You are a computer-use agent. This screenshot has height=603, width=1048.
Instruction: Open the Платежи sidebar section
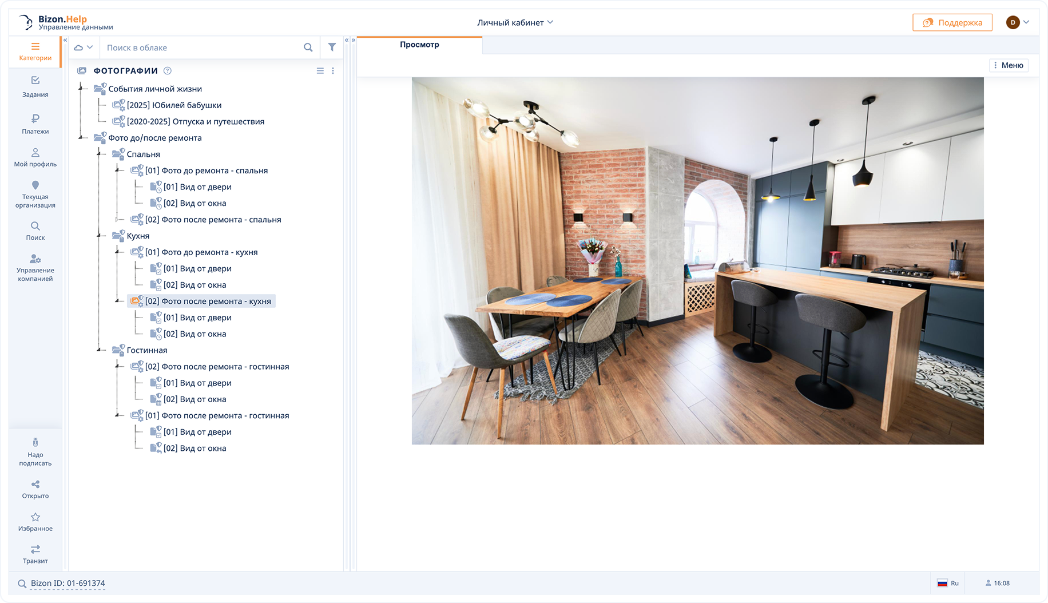click(35, 124)
